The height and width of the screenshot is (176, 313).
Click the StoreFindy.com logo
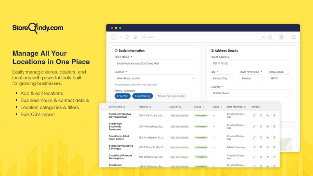(x=38, y=28)
